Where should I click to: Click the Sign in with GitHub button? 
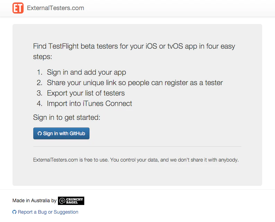(x=61, y=133)
